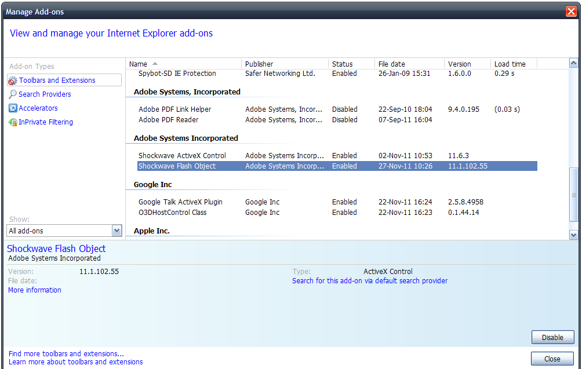Open Learn more about toolbars and extensions

pos(76,362)
